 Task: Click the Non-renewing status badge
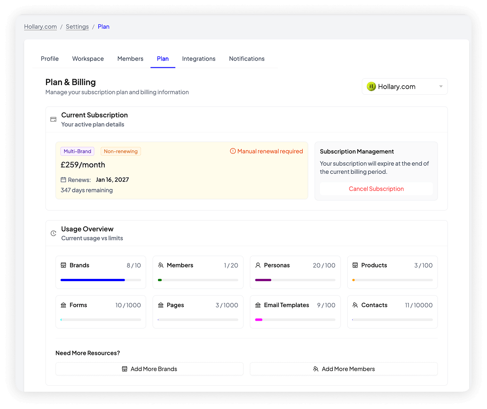click(121, 151)
